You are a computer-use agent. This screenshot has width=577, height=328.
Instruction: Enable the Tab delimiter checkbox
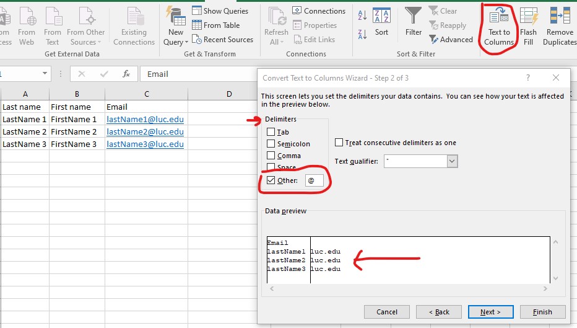(271, 132)
